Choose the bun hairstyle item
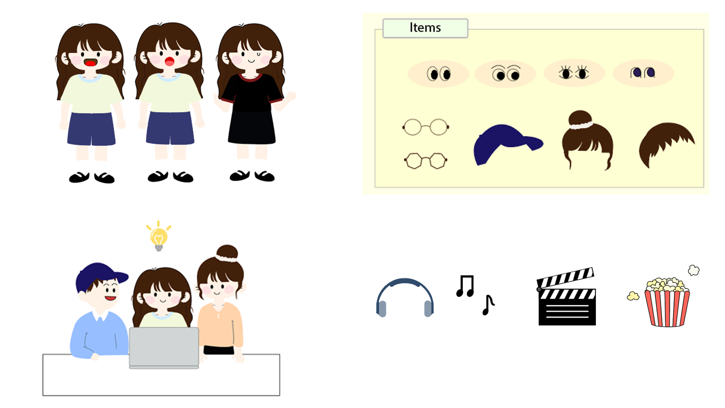Image resolution: width=725 pixels, height=408 pixels. [587, 141]
